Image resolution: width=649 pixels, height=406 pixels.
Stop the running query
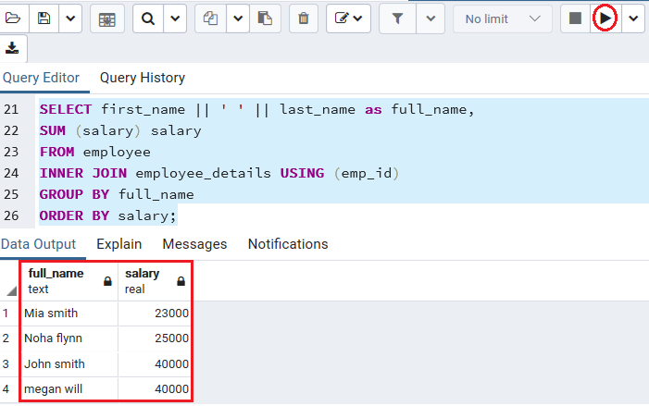coord(575,18)
